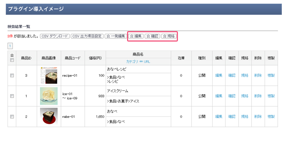
Task: Click the ☆ 確認 bulk button
Action: pos(152,36)
